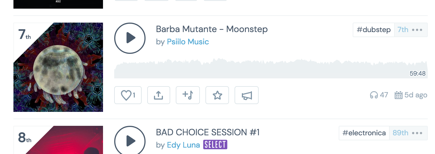Expand more options next to dubstep 7th

pos(417,30)
